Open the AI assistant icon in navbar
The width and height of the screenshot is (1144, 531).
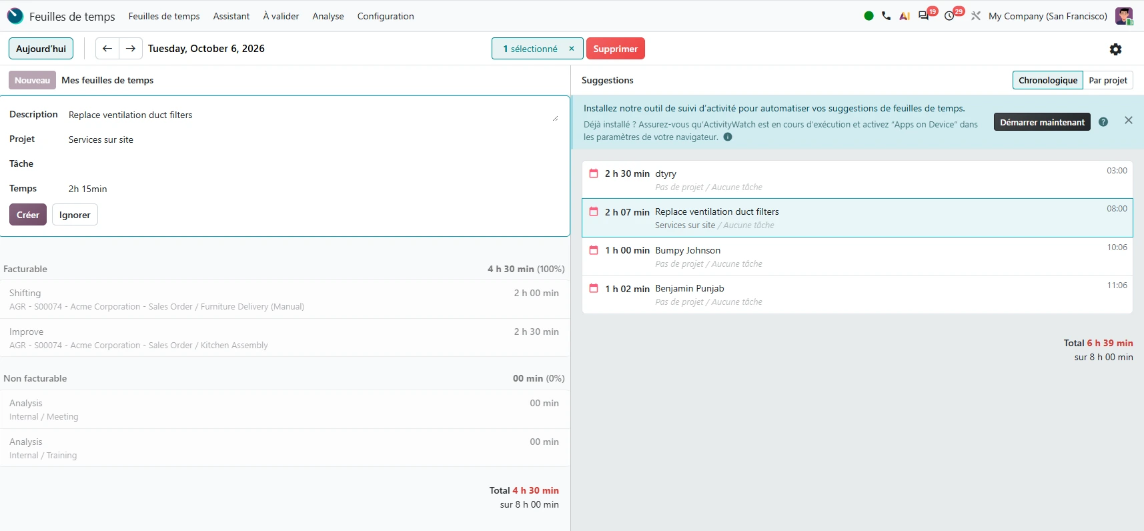tap(905, 16)
